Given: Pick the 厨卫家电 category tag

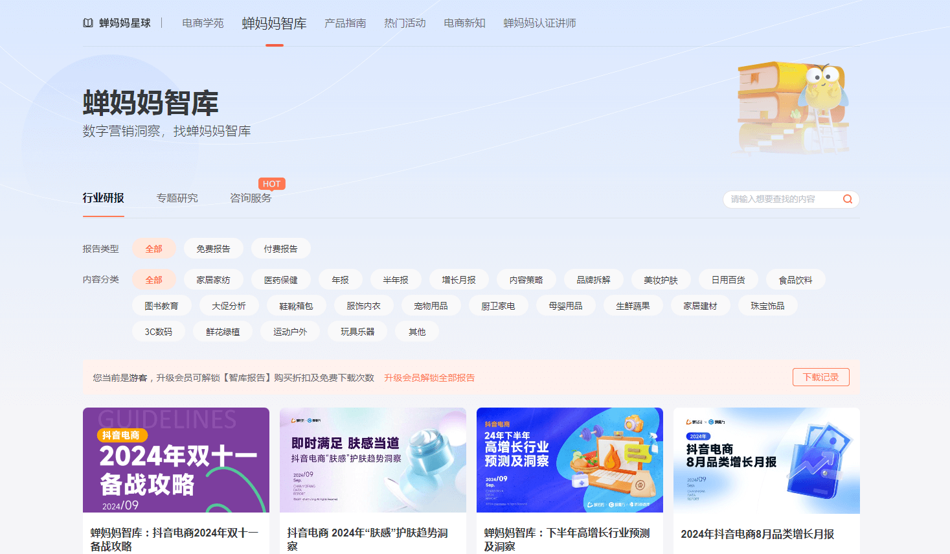Looking at the screenshot, I should click(499, 306).
